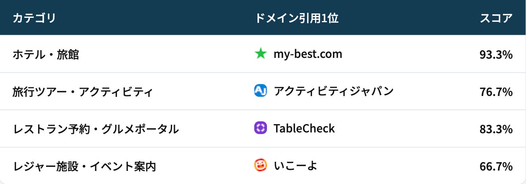The width and height of the screenshot is (526, 184).
Task: Click the いこーよ smiley face icon
Action: 260,165
